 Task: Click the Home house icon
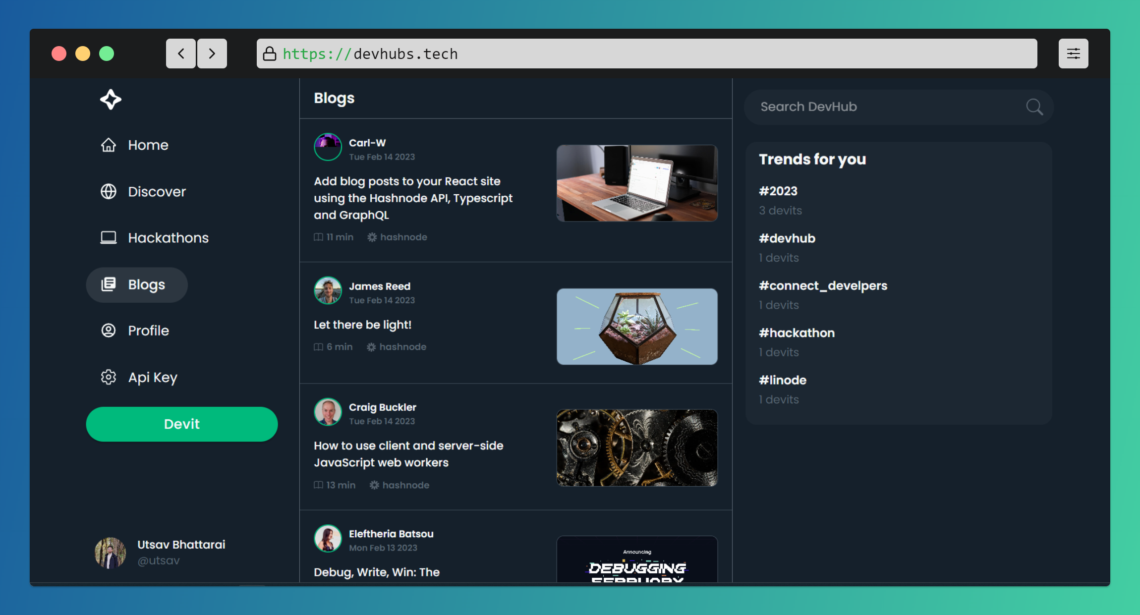pyautogui.click(x=109, y=145)
